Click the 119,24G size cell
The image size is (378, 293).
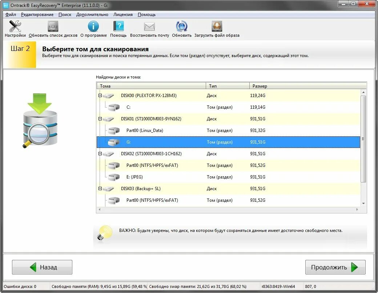pyautogui.click(x=257, y=96)
